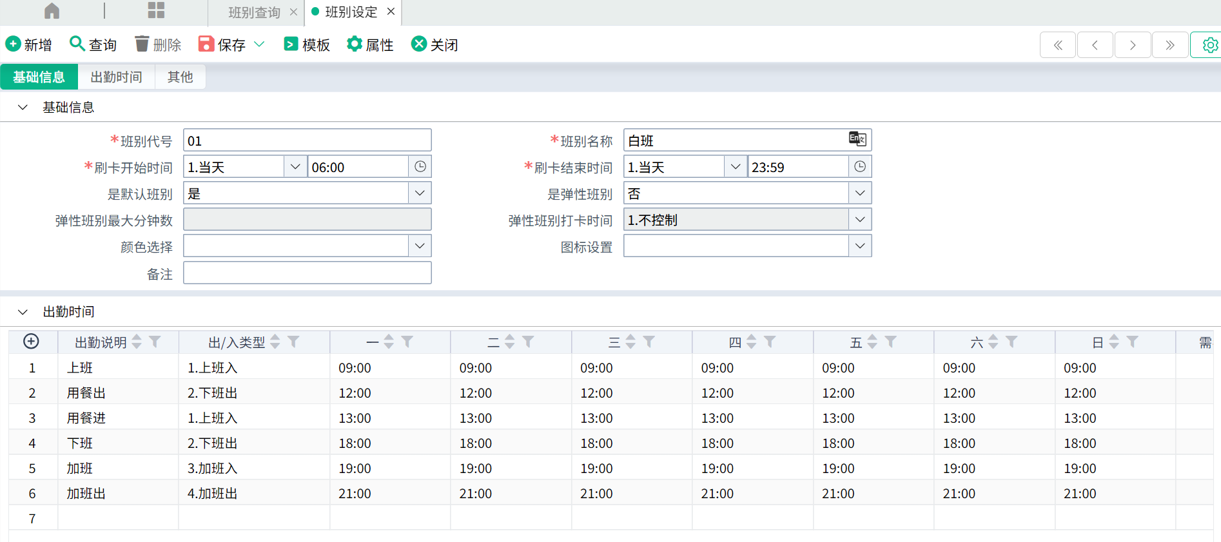Image resolution: width=1221 pixels, height=542 pixels.
Task: Click into the 备注 input field
Action: pyautogui.click(x=307, y=273)
